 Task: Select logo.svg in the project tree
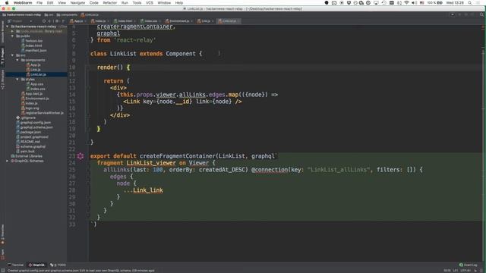tap(32, 108)
